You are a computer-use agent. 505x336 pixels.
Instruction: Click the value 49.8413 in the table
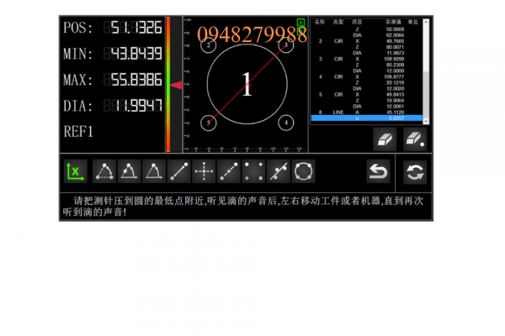coord(396,95)
